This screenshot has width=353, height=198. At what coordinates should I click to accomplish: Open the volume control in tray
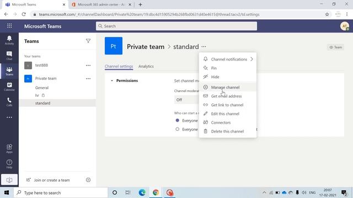[x=304, y=193]
